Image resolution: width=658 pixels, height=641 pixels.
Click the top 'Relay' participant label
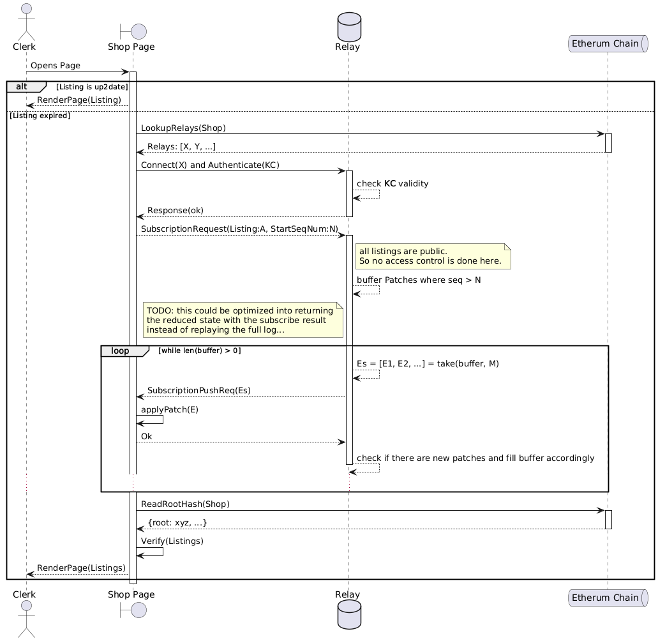coord(347,47)
